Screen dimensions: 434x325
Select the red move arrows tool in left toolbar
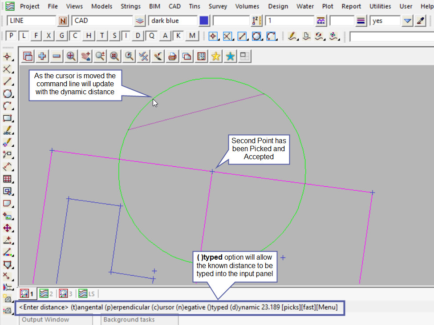click(7, 228)
